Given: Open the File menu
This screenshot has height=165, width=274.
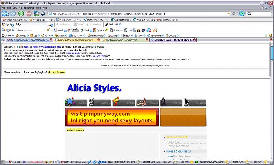Looking at the screenshot, I should pyautogui.click(x=3, y=8).
